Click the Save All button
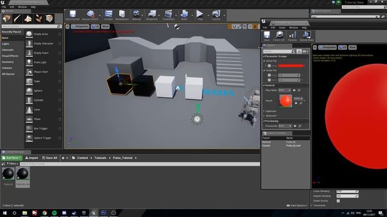Screen dimensions: 387x217 pos(50,158)
